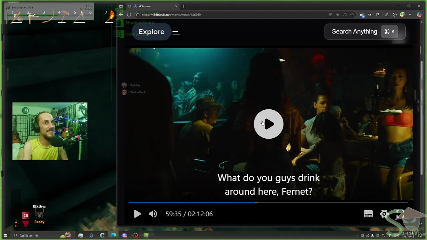
Task: Click ENG language indicator in tray
Action: click(x=397, y=236)
